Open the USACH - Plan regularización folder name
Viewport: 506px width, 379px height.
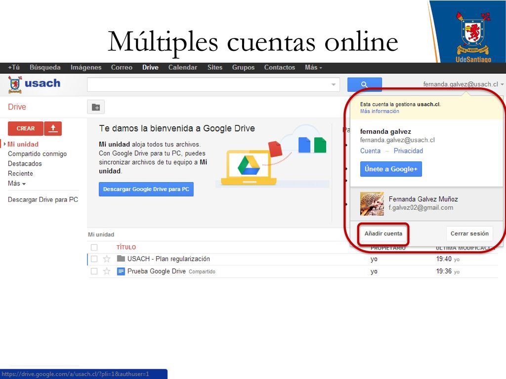point(169,259)
